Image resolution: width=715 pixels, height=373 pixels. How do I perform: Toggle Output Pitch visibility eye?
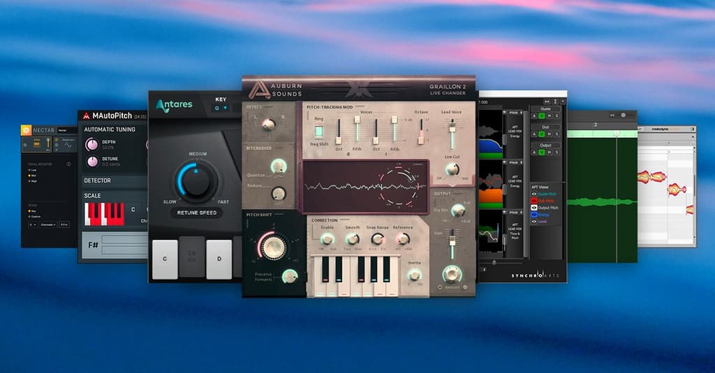[x=534, y=208]
